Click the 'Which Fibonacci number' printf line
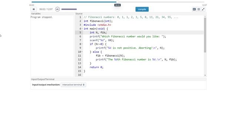The width and height of the screenshot is (237, 133). coord(128,37)
